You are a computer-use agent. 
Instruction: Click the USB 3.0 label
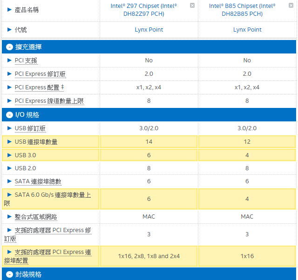click(25, 155)
